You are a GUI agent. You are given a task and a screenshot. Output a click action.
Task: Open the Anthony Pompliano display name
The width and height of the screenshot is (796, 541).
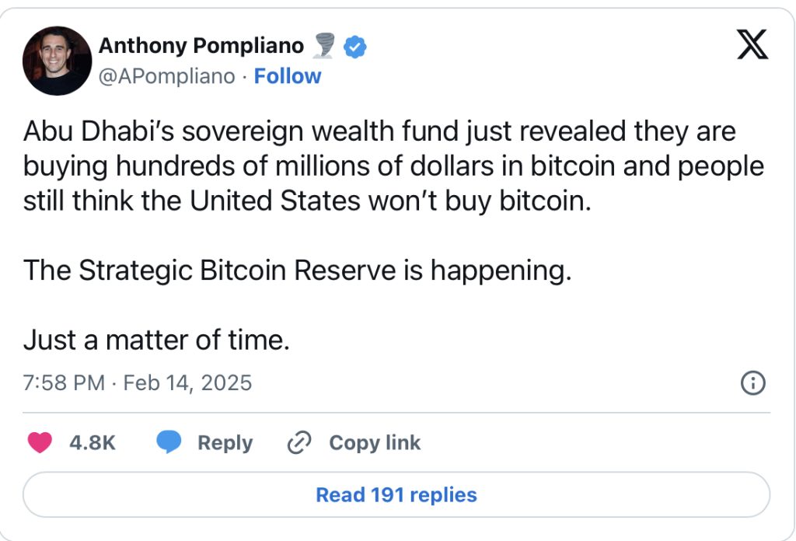coord(201,47)
